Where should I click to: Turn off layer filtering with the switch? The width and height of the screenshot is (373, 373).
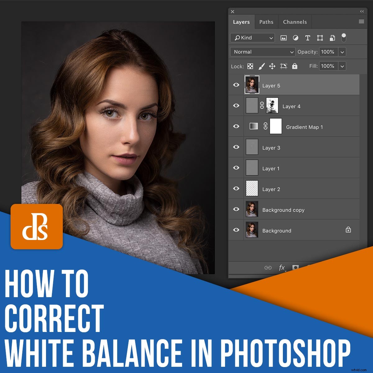[343, 38]
